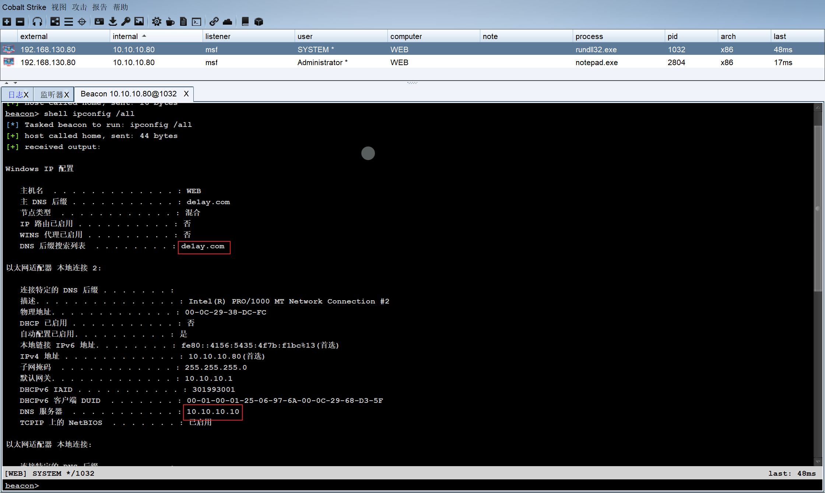Open Downloaded Files arrow icon

pos(113,22)
